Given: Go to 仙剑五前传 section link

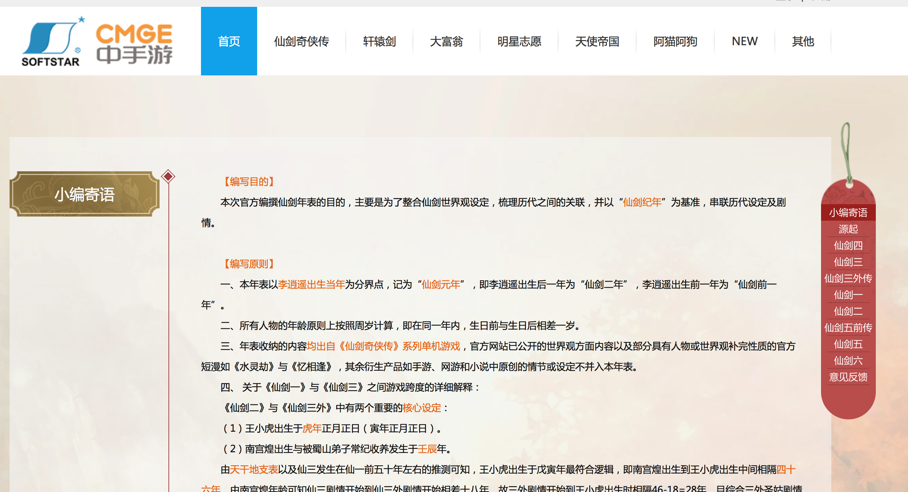Looking at the screenshot, I should tap(848, 328).
